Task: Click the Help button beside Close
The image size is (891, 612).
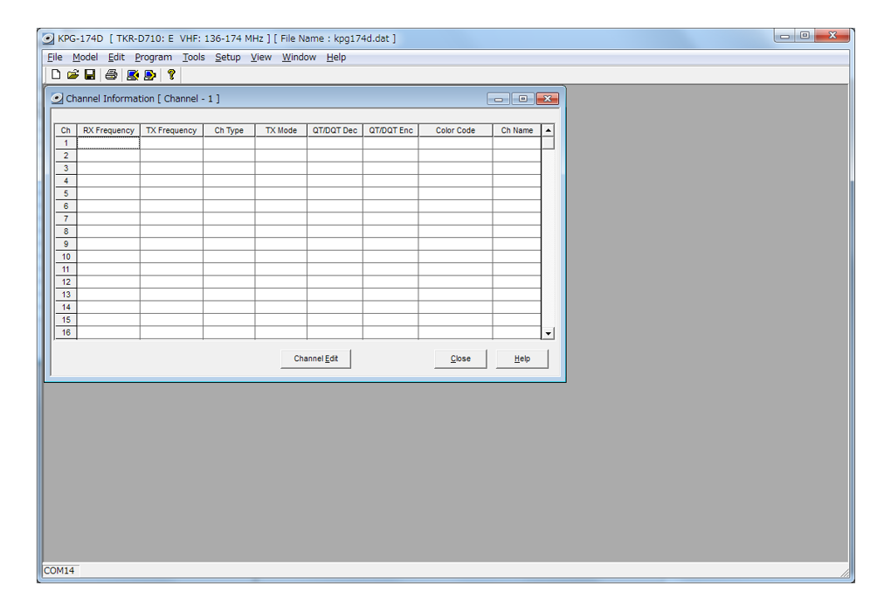Action: click(x=522, y=358)
